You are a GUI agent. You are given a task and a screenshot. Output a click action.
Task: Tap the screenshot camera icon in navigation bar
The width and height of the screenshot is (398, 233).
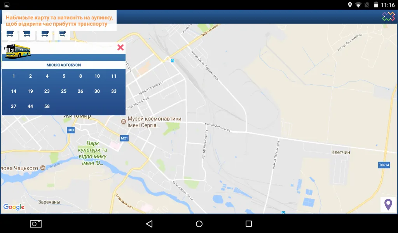click(36, 224)
